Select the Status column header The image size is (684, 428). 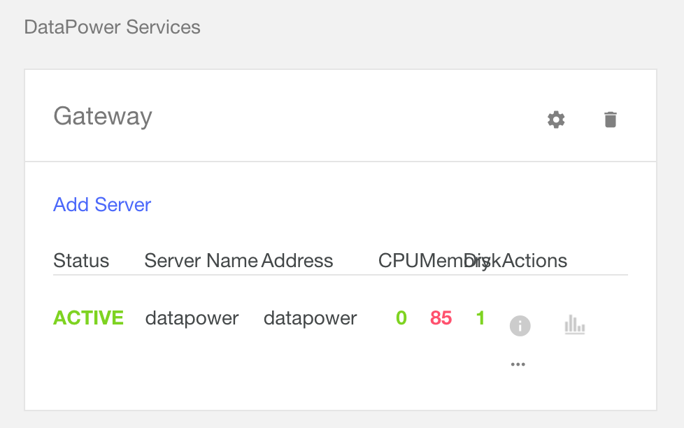81,260
